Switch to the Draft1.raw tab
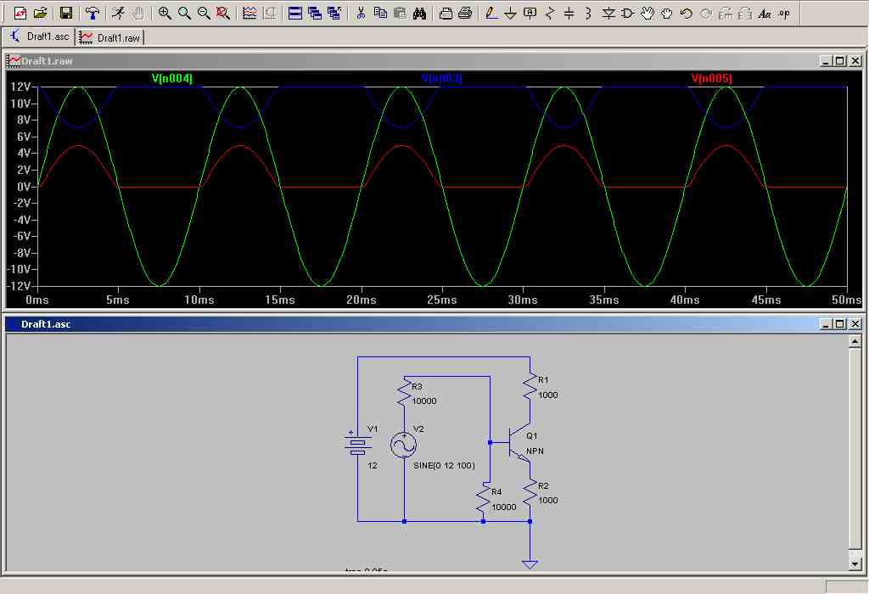869x594 pixels. coord(109,37)
